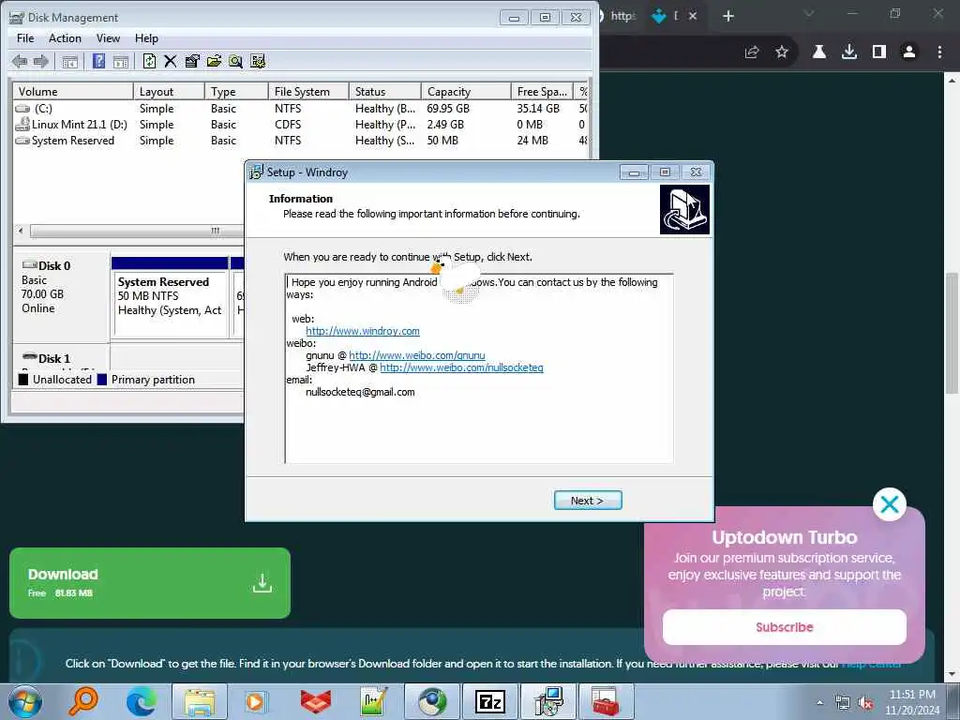
Task: Open the orange magnifier search taskbar icon
Action: pos(82,701)
